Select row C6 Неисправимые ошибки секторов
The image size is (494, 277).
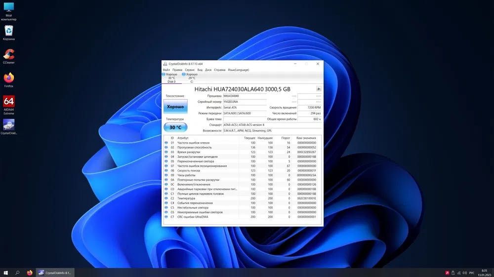point(242,212)
